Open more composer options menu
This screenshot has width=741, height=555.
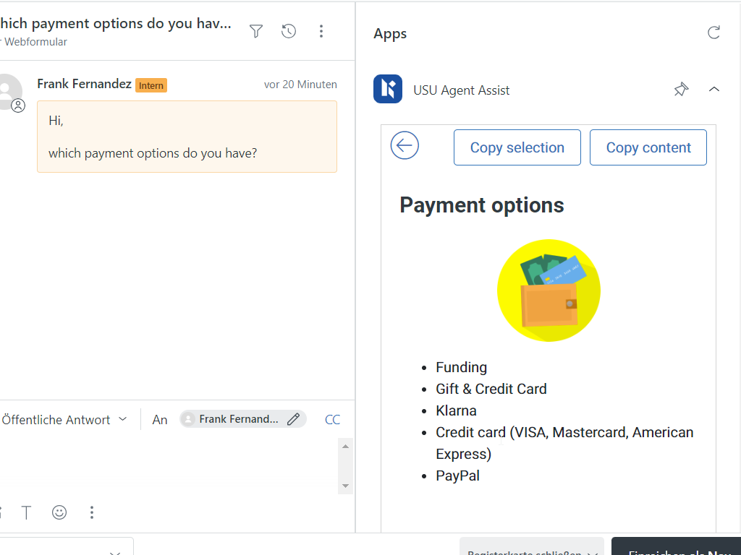tap(92, 512)
